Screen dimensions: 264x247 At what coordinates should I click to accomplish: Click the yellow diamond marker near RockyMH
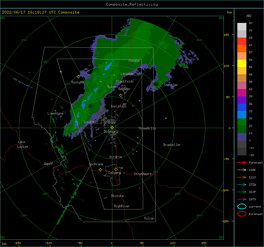point(78,77)
